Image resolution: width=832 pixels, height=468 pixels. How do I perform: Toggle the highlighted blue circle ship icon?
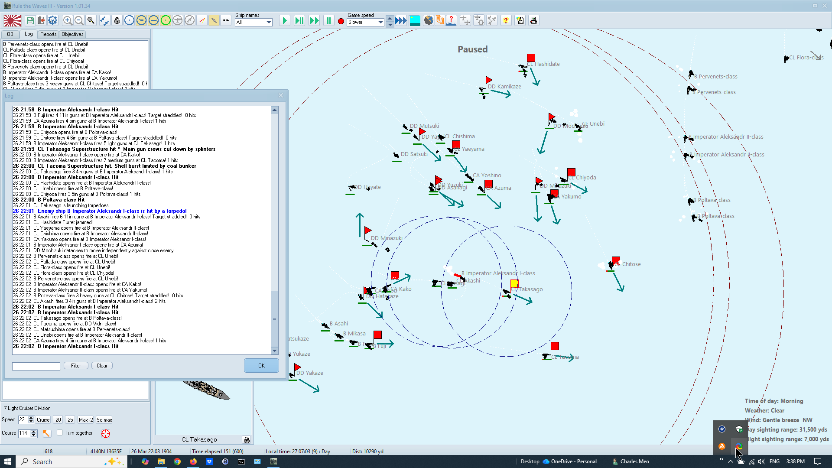[x=141, y=20]
